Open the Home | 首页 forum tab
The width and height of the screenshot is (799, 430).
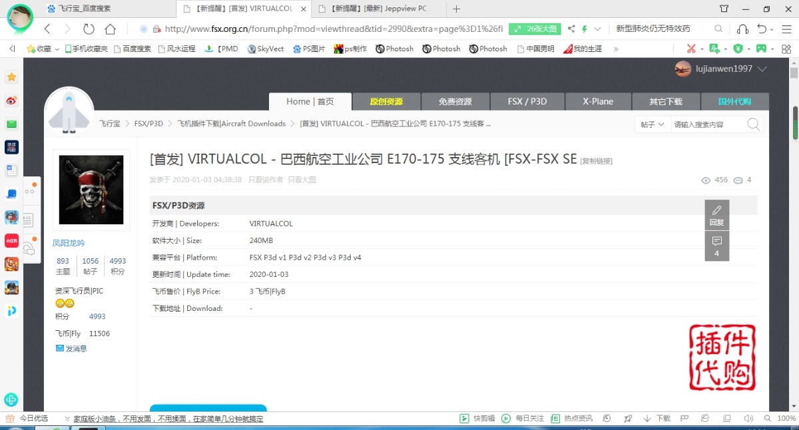point(310,102)
